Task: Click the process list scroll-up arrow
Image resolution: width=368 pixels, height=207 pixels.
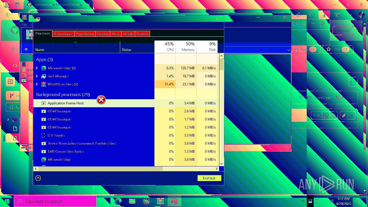Action: 222,56
